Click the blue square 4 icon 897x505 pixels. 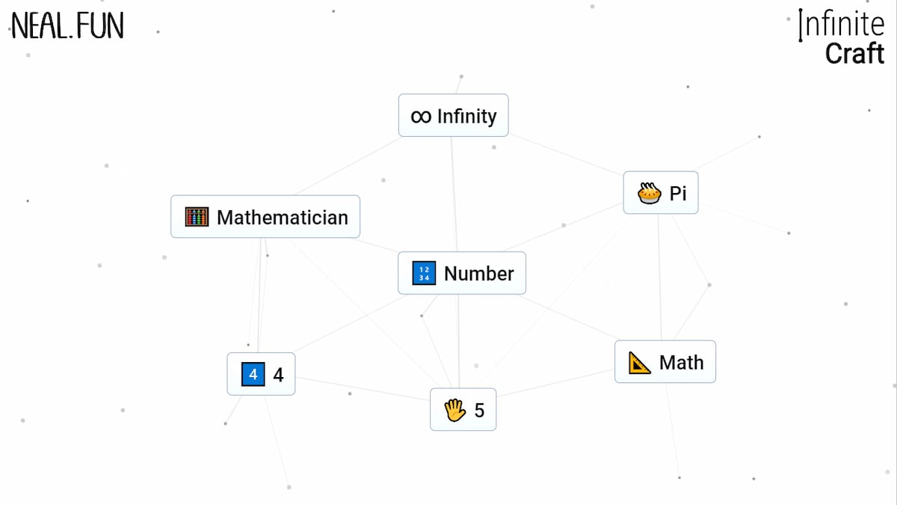(253, 374)
